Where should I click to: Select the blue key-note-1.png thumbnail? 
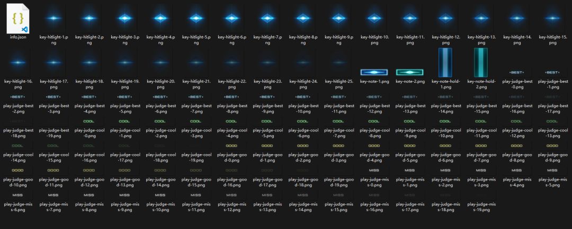tap(374, 72)
